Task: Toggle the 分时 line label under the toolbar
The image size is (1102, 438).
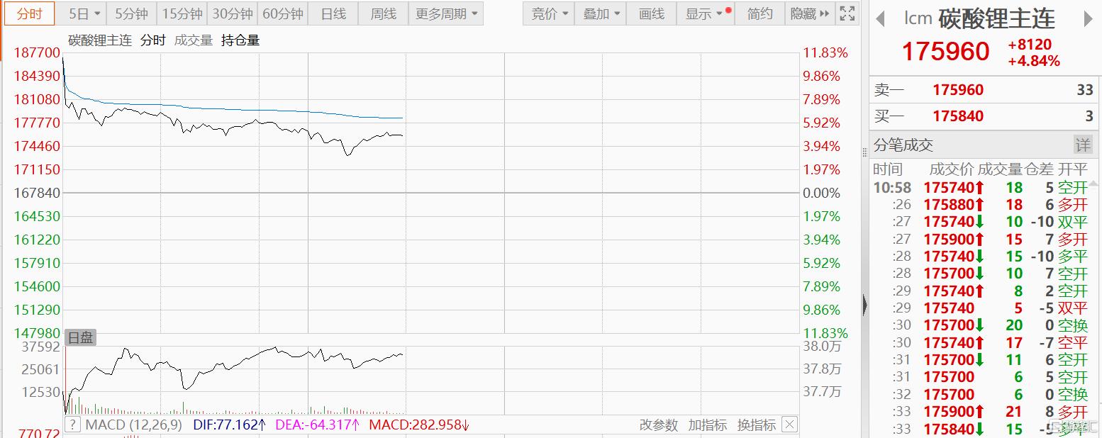Action: (x=152, y=40)
